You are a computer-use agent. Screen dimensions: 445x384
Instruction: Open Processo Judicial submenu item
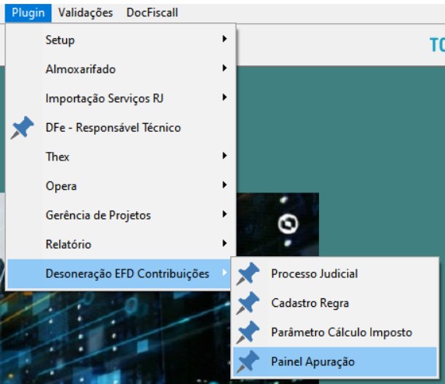point(335,273)
